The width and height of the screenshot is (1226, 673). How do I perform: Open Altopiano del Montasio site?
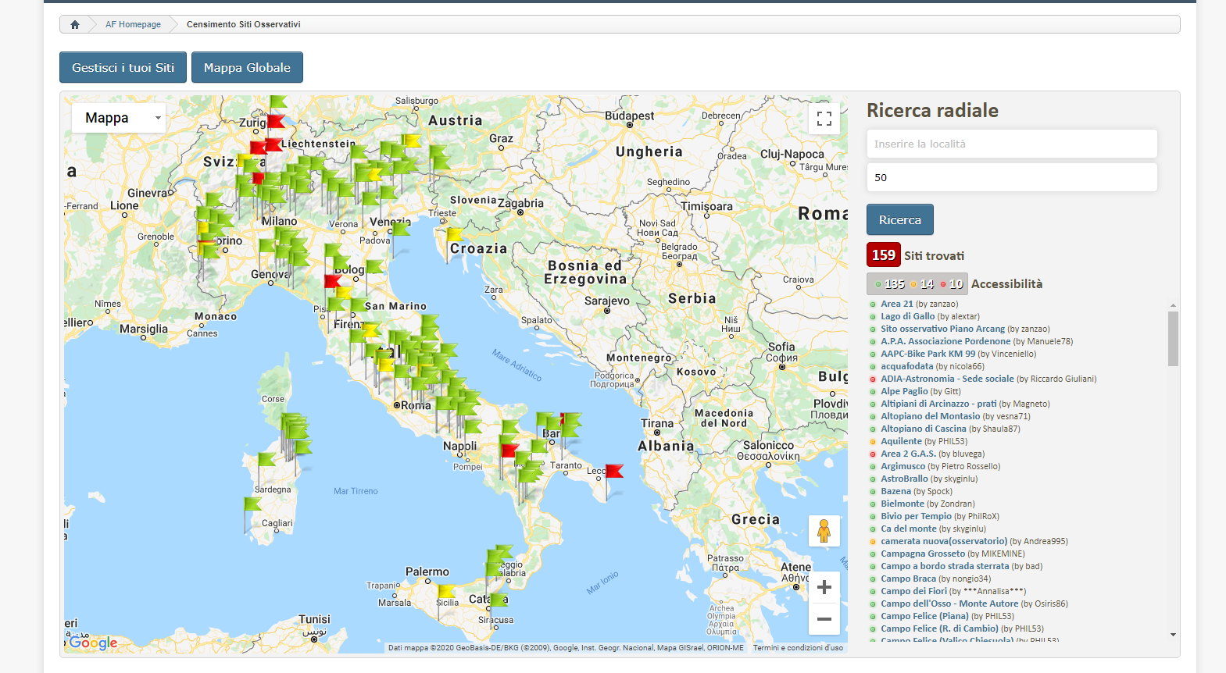pos(931,417)
